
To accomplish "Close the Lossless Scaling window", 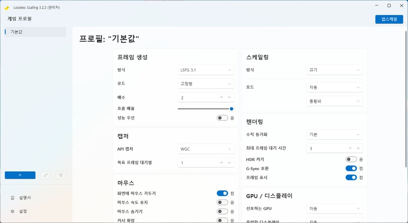I will pyautogui.click(x=402, y=5).
